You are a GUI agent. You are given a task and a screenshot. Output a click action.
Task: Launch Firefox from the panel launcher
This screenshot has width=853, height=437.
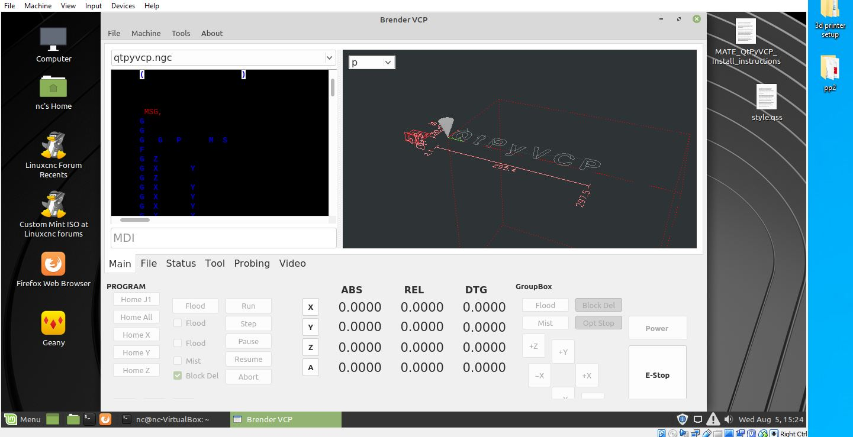pos(105,419)
